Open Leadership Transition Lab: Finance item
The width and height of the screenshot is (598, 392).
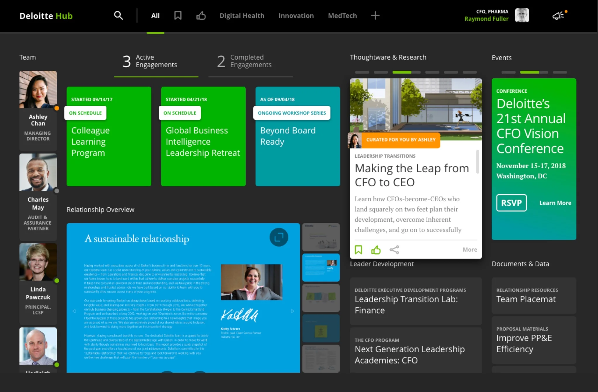416,301
